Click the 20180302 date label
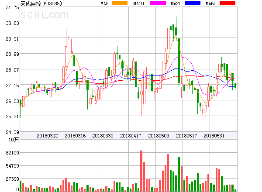Screen dimensions: 262x192 47,136
